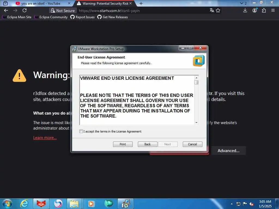Screen dimensions: 279x209
Task: Select the Potential Security Risk warning tab
Action: (x=105, y=3)
